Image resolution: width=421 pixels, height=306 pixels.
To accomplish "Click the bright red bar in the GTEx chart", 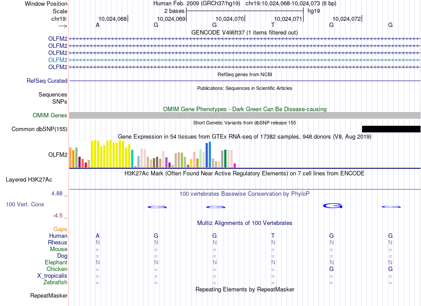I will 86,165.
